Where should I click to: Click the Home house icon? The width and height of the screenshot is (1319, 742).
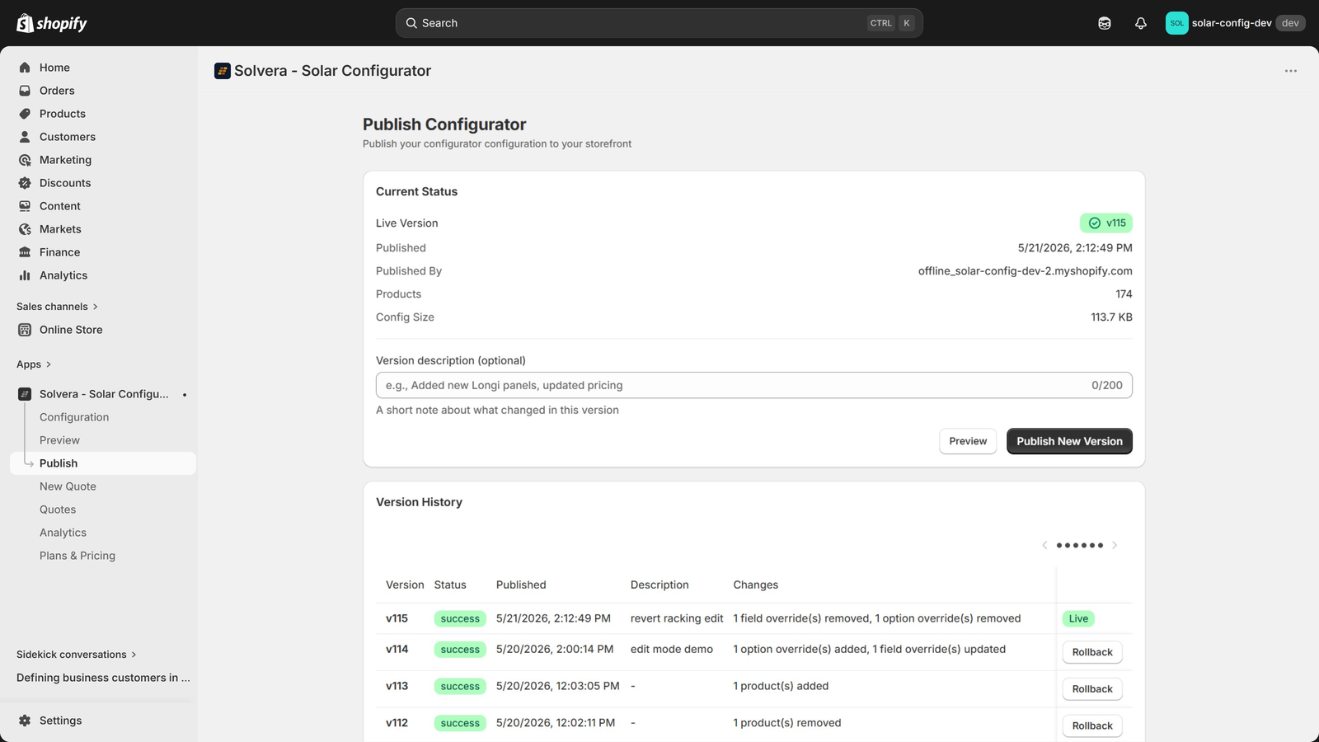click(x=25, y=68)
